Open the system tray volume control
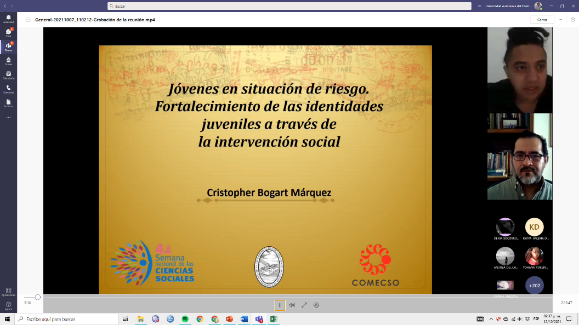 tap(520, 319)
